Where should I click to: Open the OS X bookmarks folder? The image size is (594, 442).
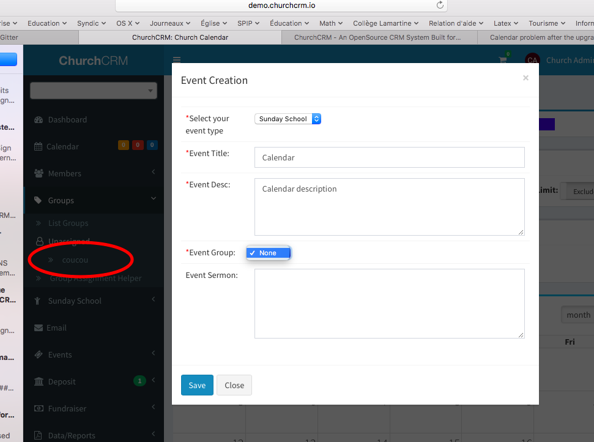coord(128,23)
